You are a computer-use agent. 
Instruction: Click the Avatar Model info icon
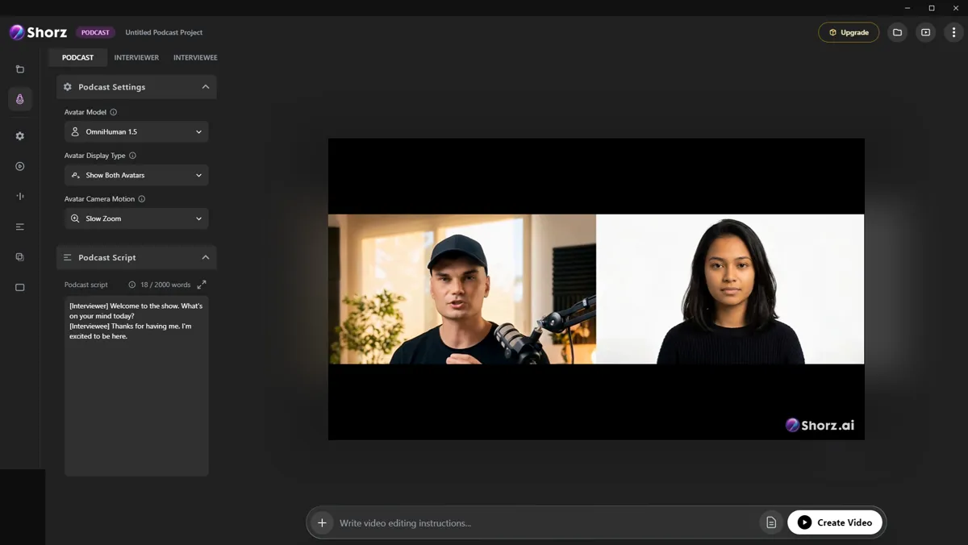point(113,112)
